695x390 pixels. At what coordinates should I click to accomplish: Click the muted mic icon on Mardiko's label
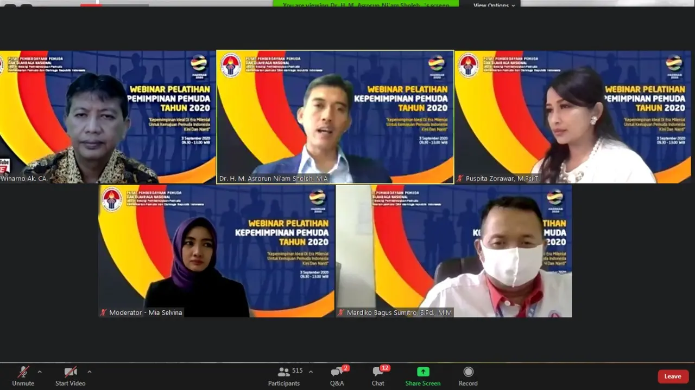(x=341, y=313)
